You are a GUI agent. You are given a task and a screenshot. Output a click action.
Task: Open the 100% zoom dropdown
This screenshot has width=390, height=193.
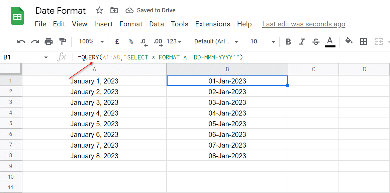point(91,41)
